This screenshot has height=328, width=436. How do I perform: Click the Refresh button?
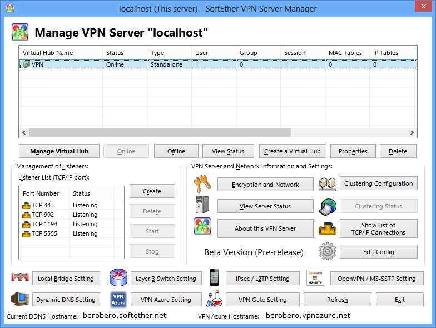tap(338, 300)
